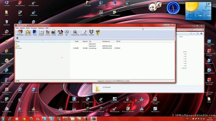Open the Befehle menu
The height and width of the screenshot is (121, 216).
click(23, 28)
